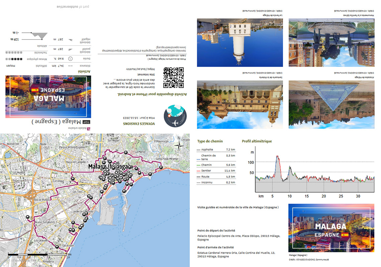Click the Dénivelé positif ascent icon

point(70,49)
